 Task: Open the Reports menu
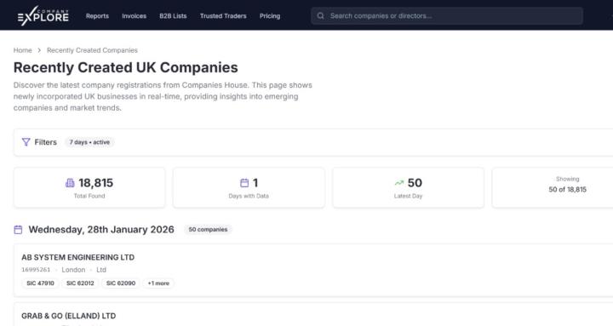[x=97, y=16]
